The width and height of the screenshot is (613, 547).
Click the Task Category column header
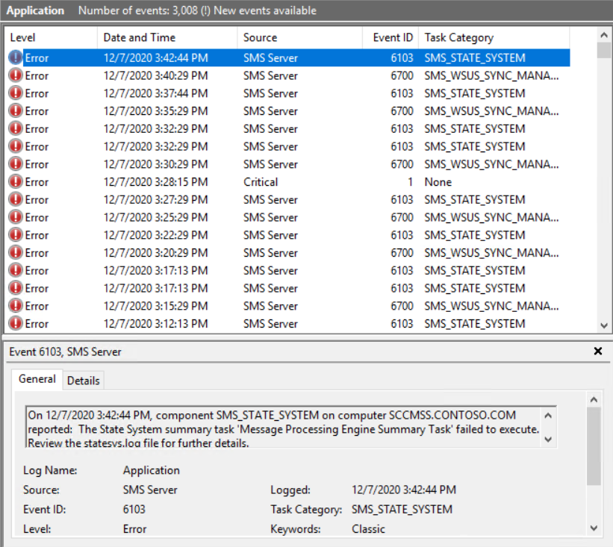[x=493, y=37]
